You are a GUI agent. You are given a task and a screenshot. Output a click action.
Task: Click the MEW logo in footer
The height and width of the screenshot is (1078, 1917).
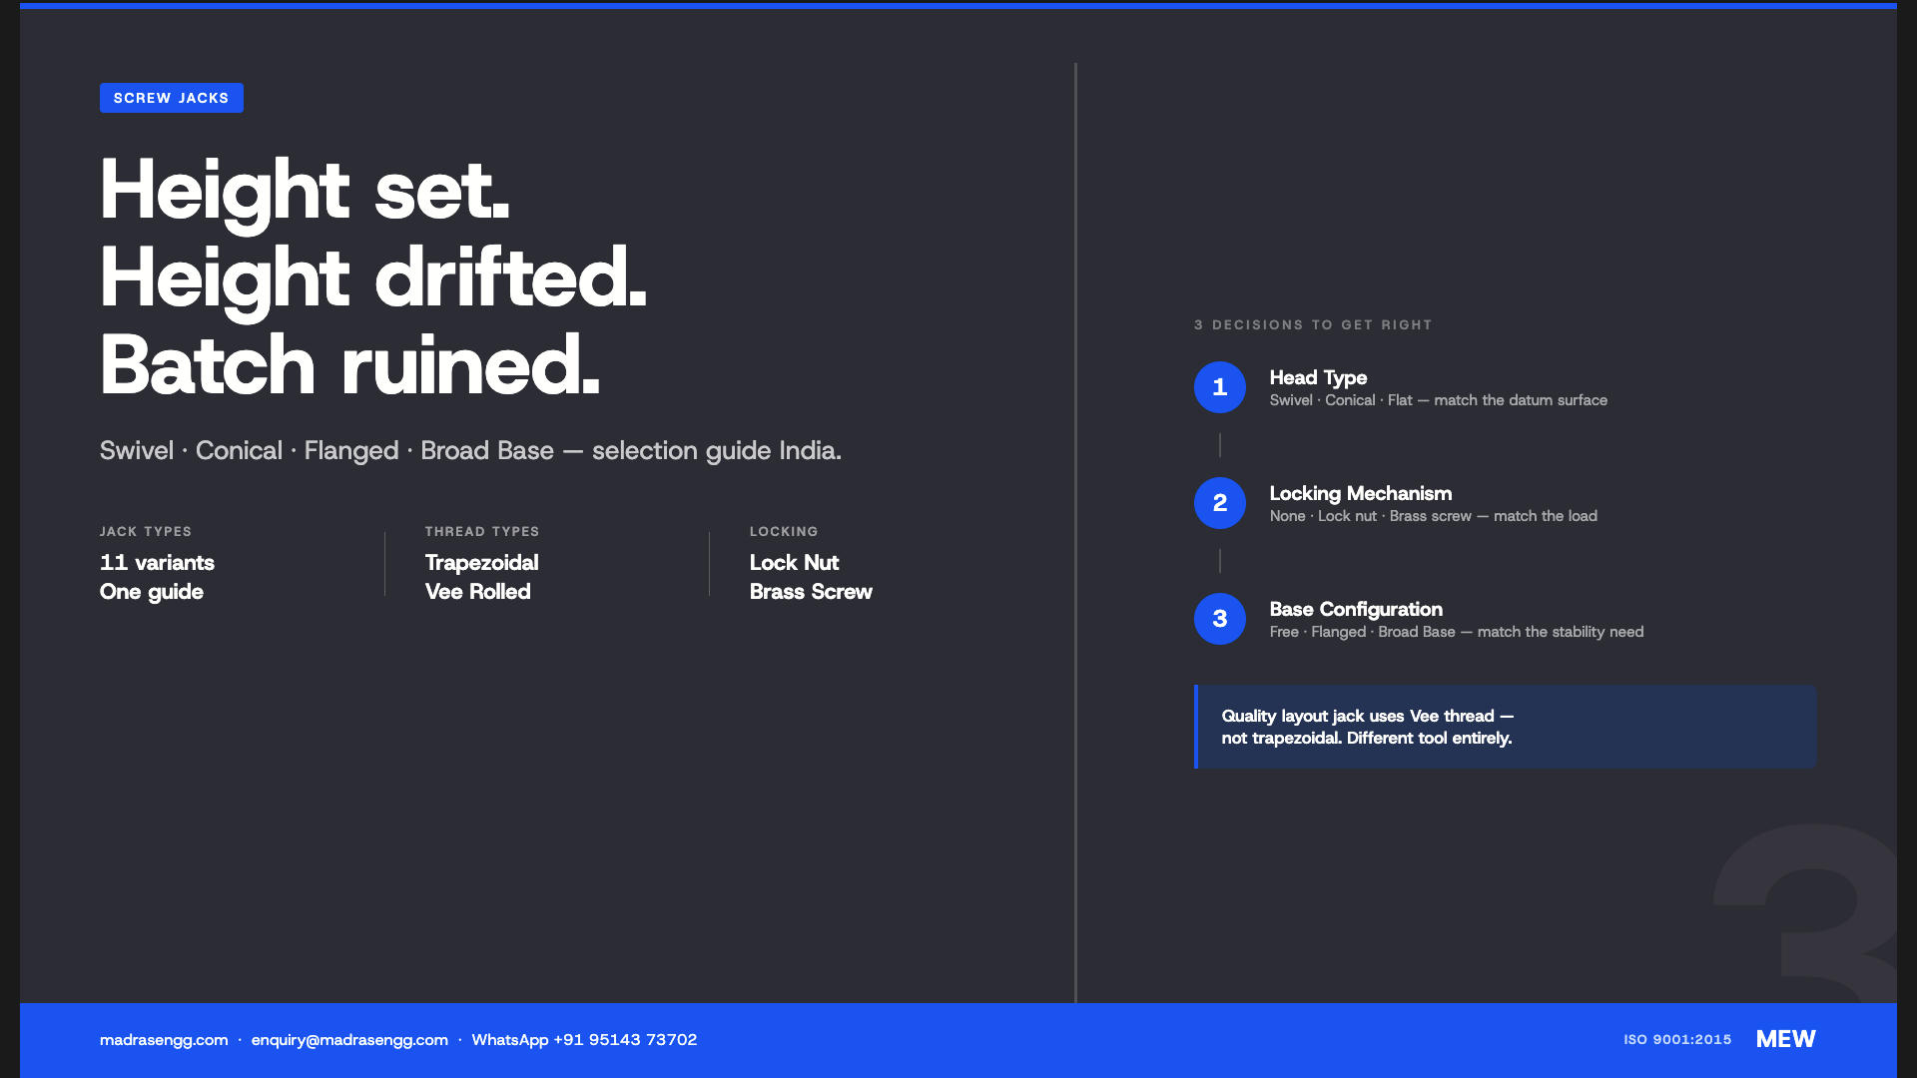click(1785, 1039)
